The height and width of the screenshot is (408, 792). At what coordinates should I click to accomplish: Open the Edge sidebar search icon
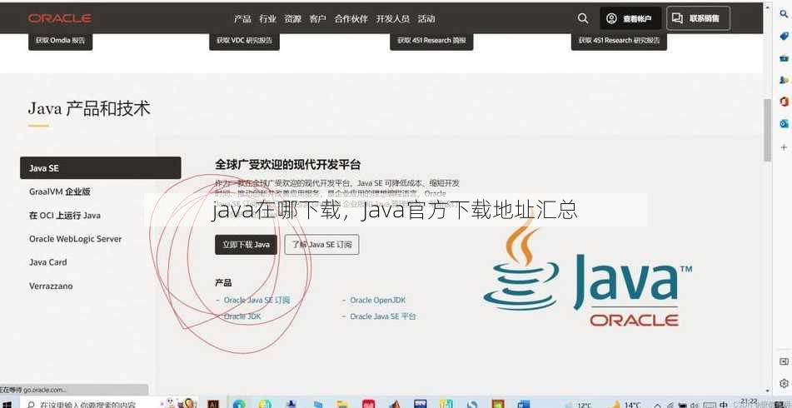784,14
